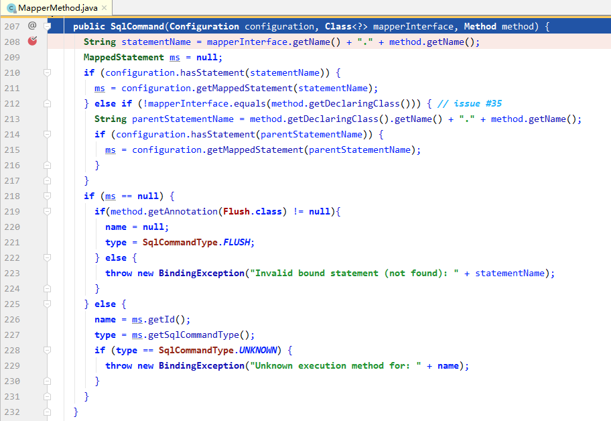Click 'ms.getId()' on line 226

pos(158,319)
